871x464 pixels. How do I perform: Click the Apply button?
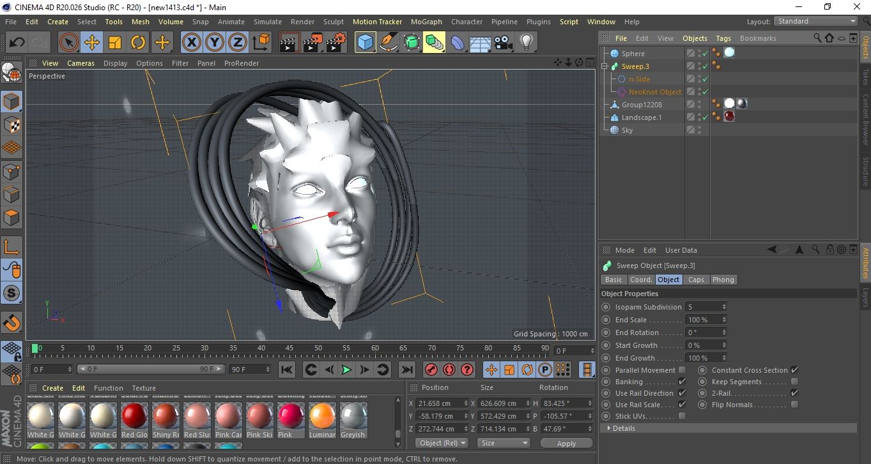[566, 443]
